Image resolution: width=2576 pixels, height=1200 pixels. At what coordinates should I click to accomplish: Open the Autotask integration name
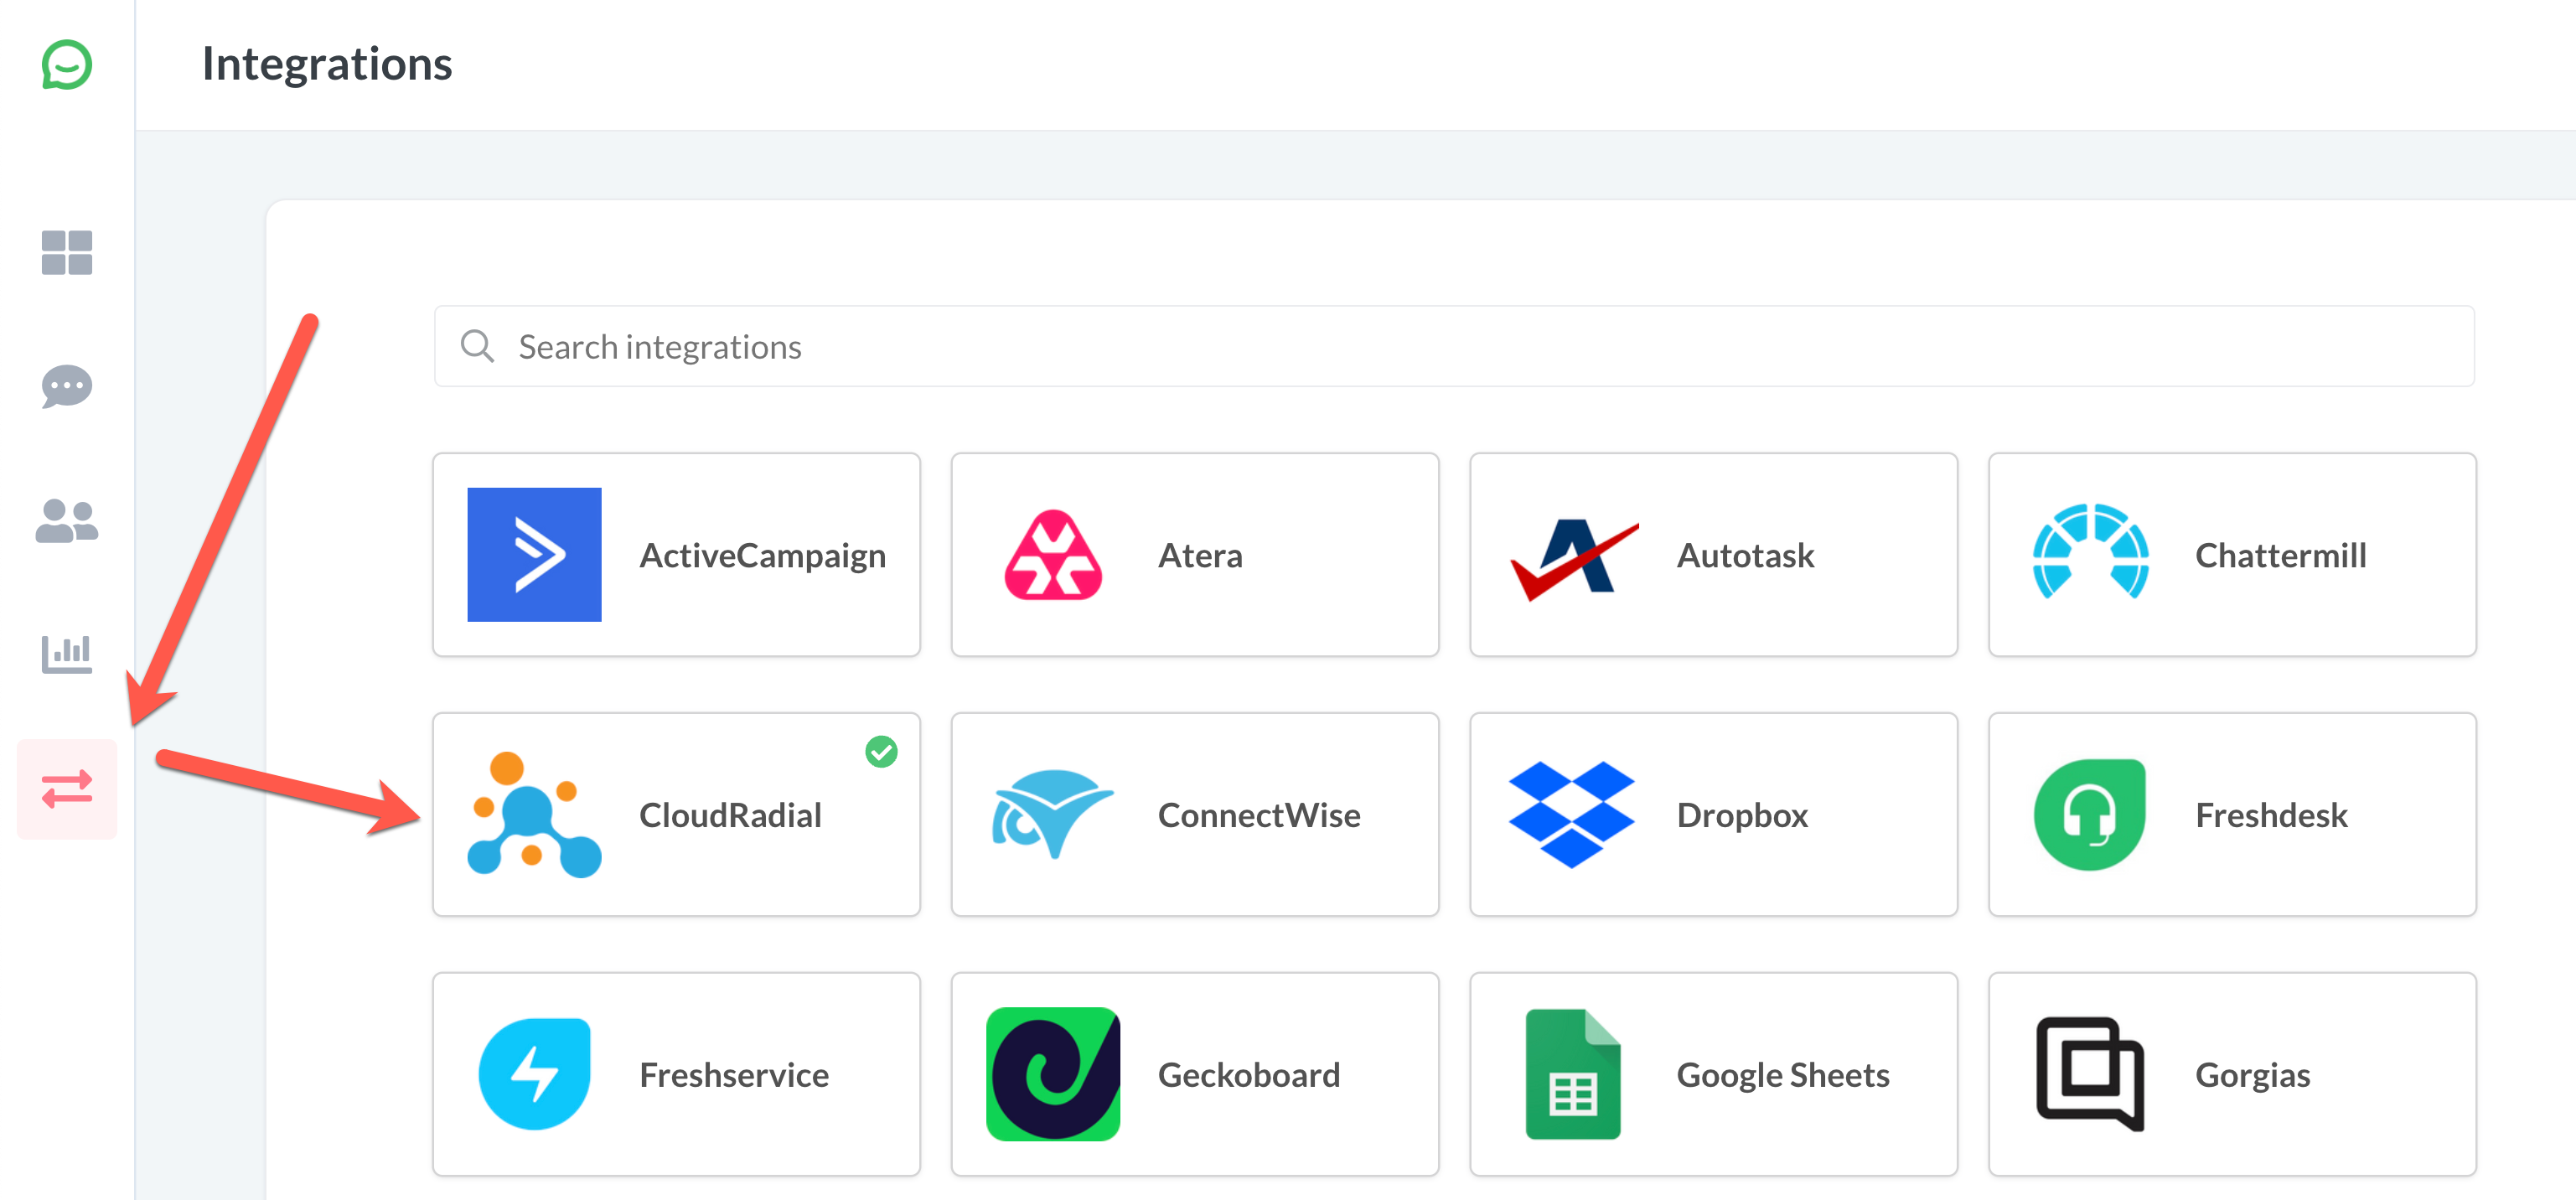point(1745,555)
